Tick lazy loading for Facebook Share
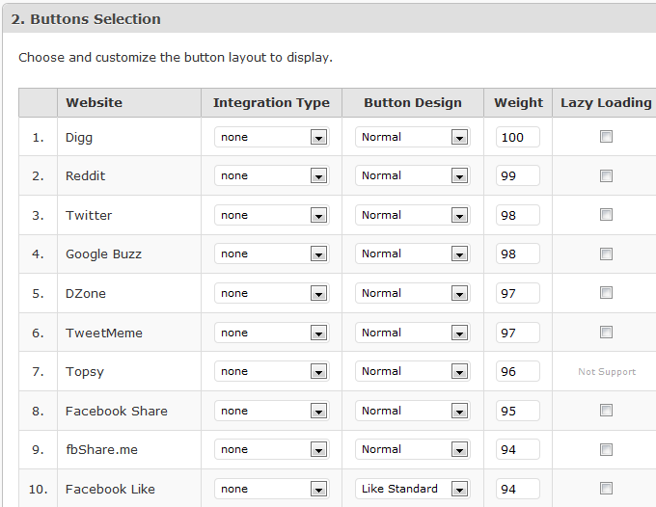The image size is (656, 507). coord(606,410)
